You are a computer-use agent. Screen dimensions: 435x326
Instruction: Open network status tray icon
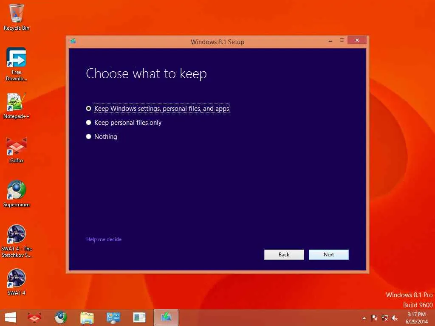pyautogui.click(x=384, y=318)
